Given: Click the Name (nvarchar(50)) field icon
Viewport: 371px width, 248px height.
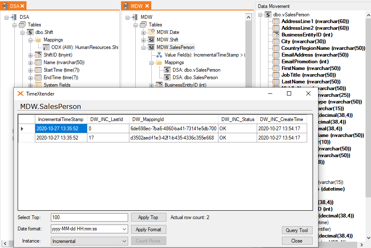Looking at the screenshot, I should [x=38, y=62].
